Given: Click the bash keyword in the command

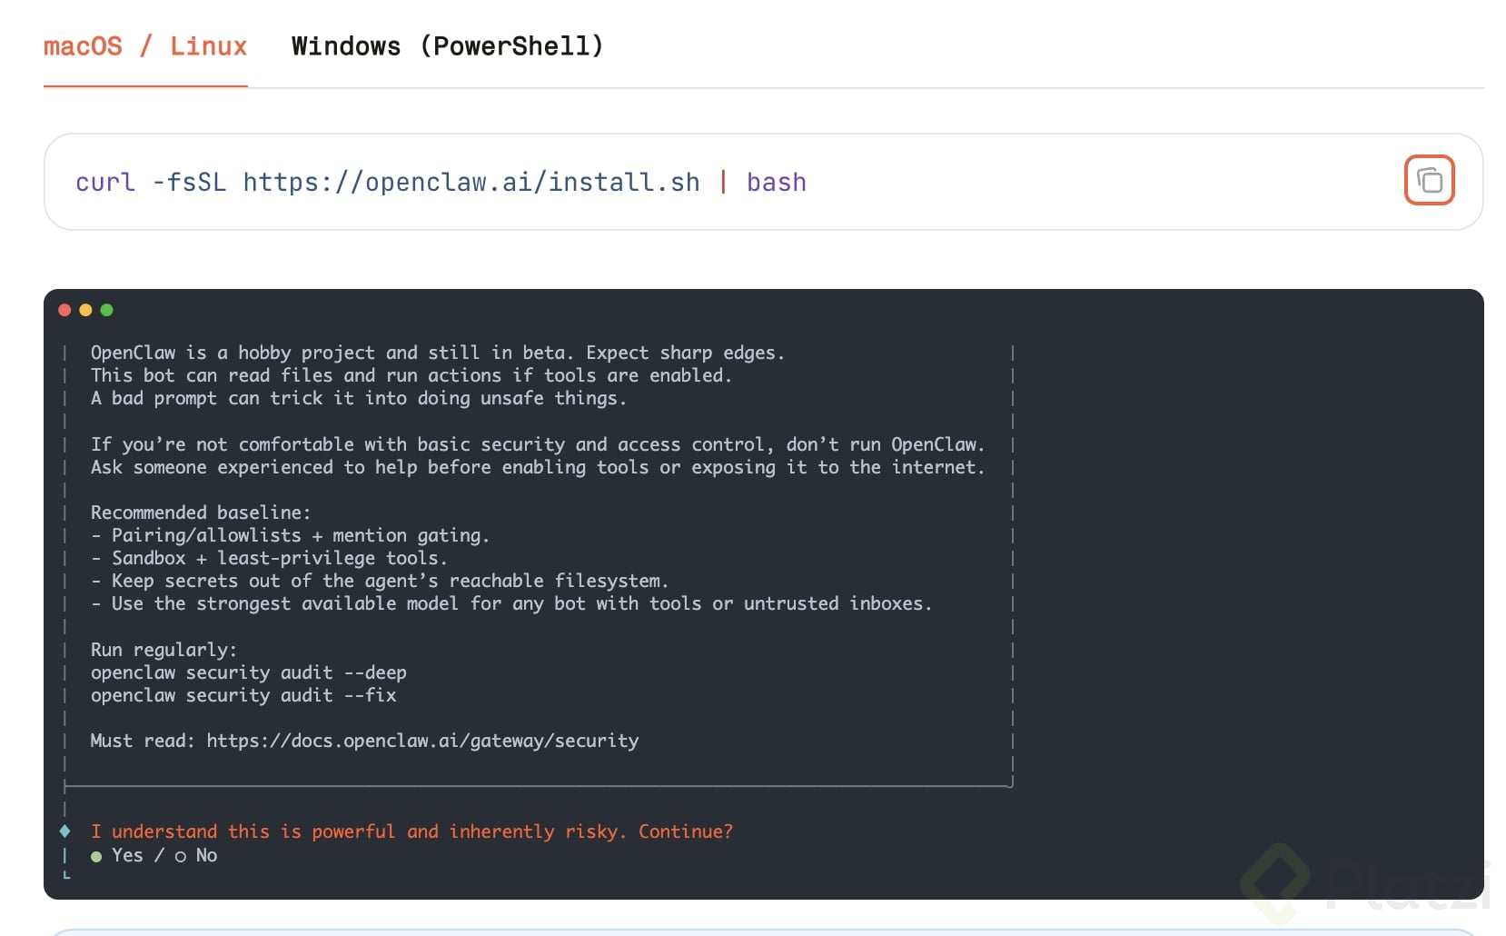Looking at the screenshot, I should click(x=776, y=181).
